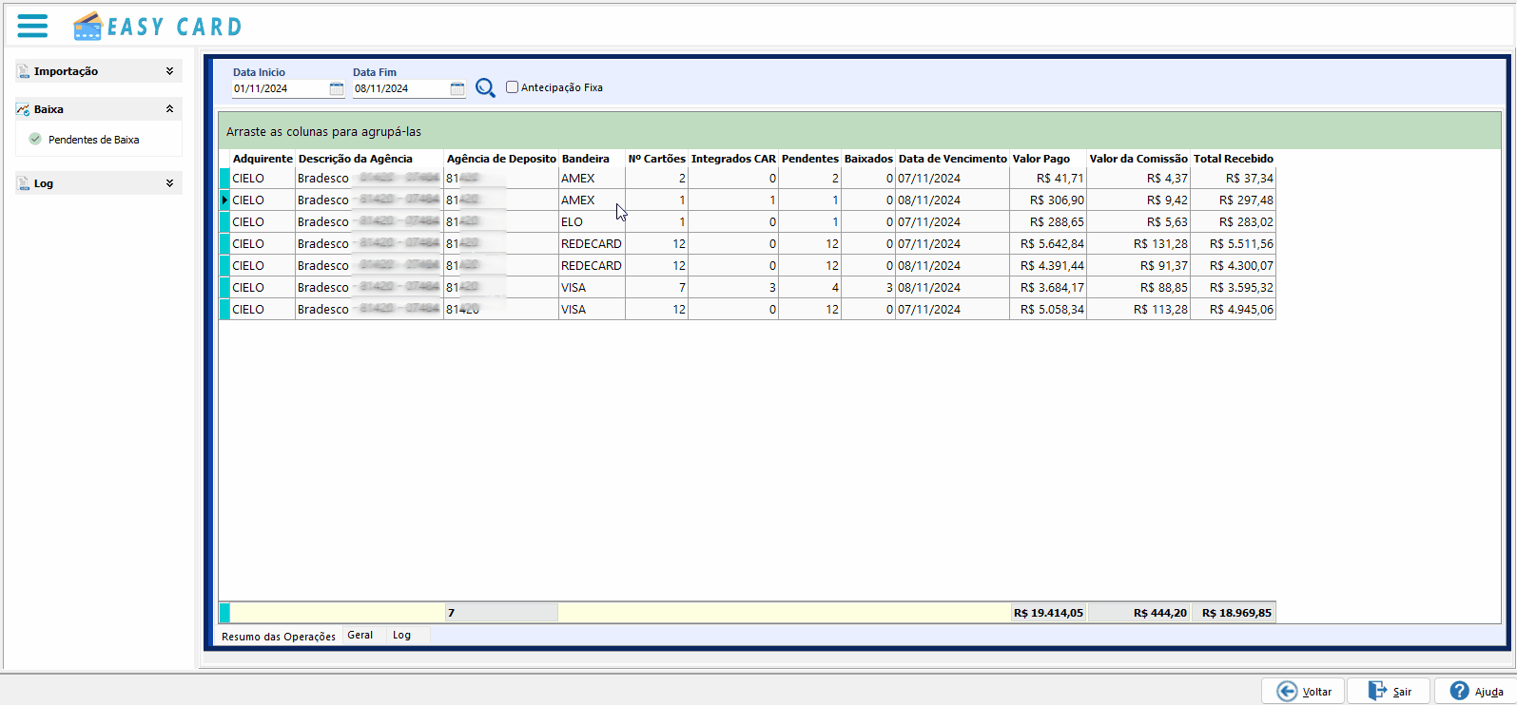The height and width of the screenshot is (705, 1517).
Task: Select the R$ 3.595,32 Total Recebido cell
Action: (x=1233, y=288)
